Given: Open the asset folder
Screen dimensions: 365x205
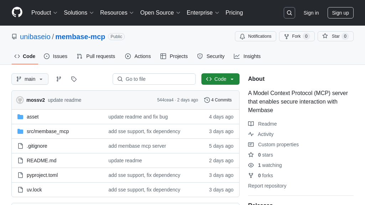Looking at the screenshot, I should pos(32,117).
